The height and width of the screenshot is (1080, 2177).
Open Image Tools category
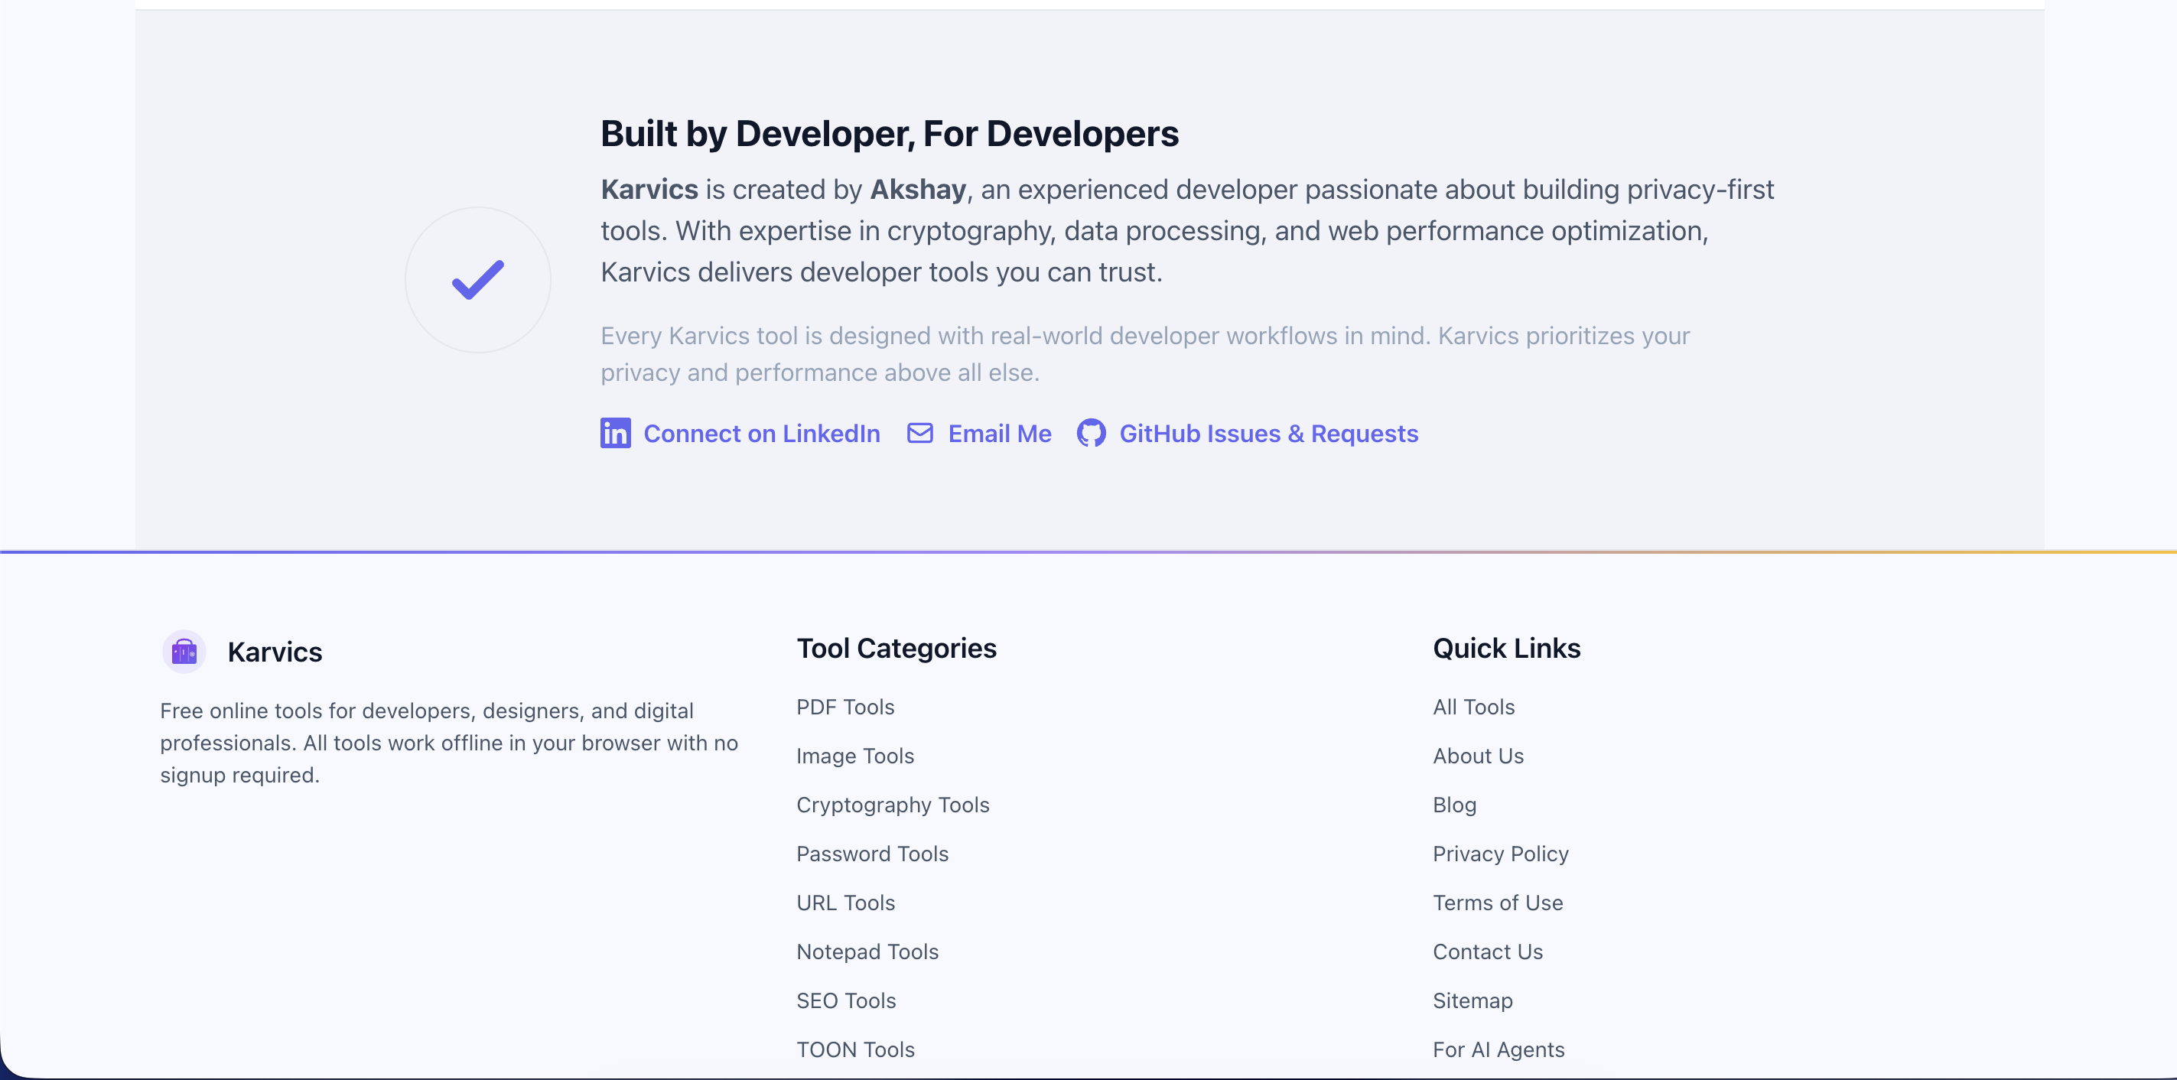coord(854,756)
